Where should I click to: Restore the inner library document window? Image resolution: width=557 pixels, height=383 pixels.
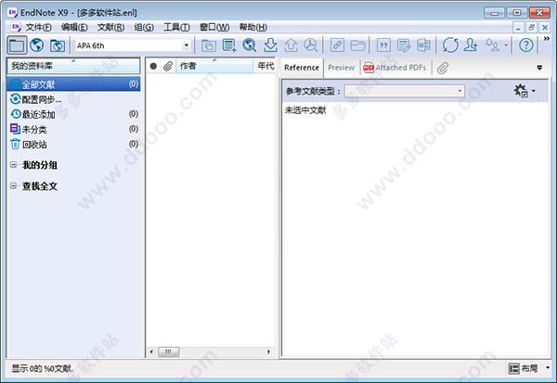click(531, 27)
